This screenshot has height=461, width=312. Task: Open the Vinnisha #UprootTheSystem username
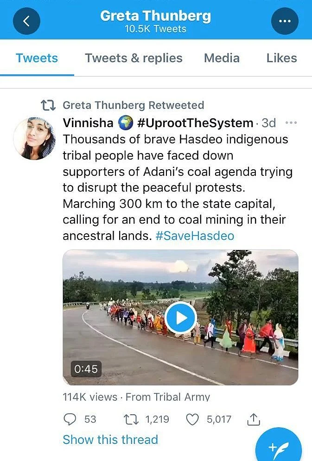pos(158,122)
